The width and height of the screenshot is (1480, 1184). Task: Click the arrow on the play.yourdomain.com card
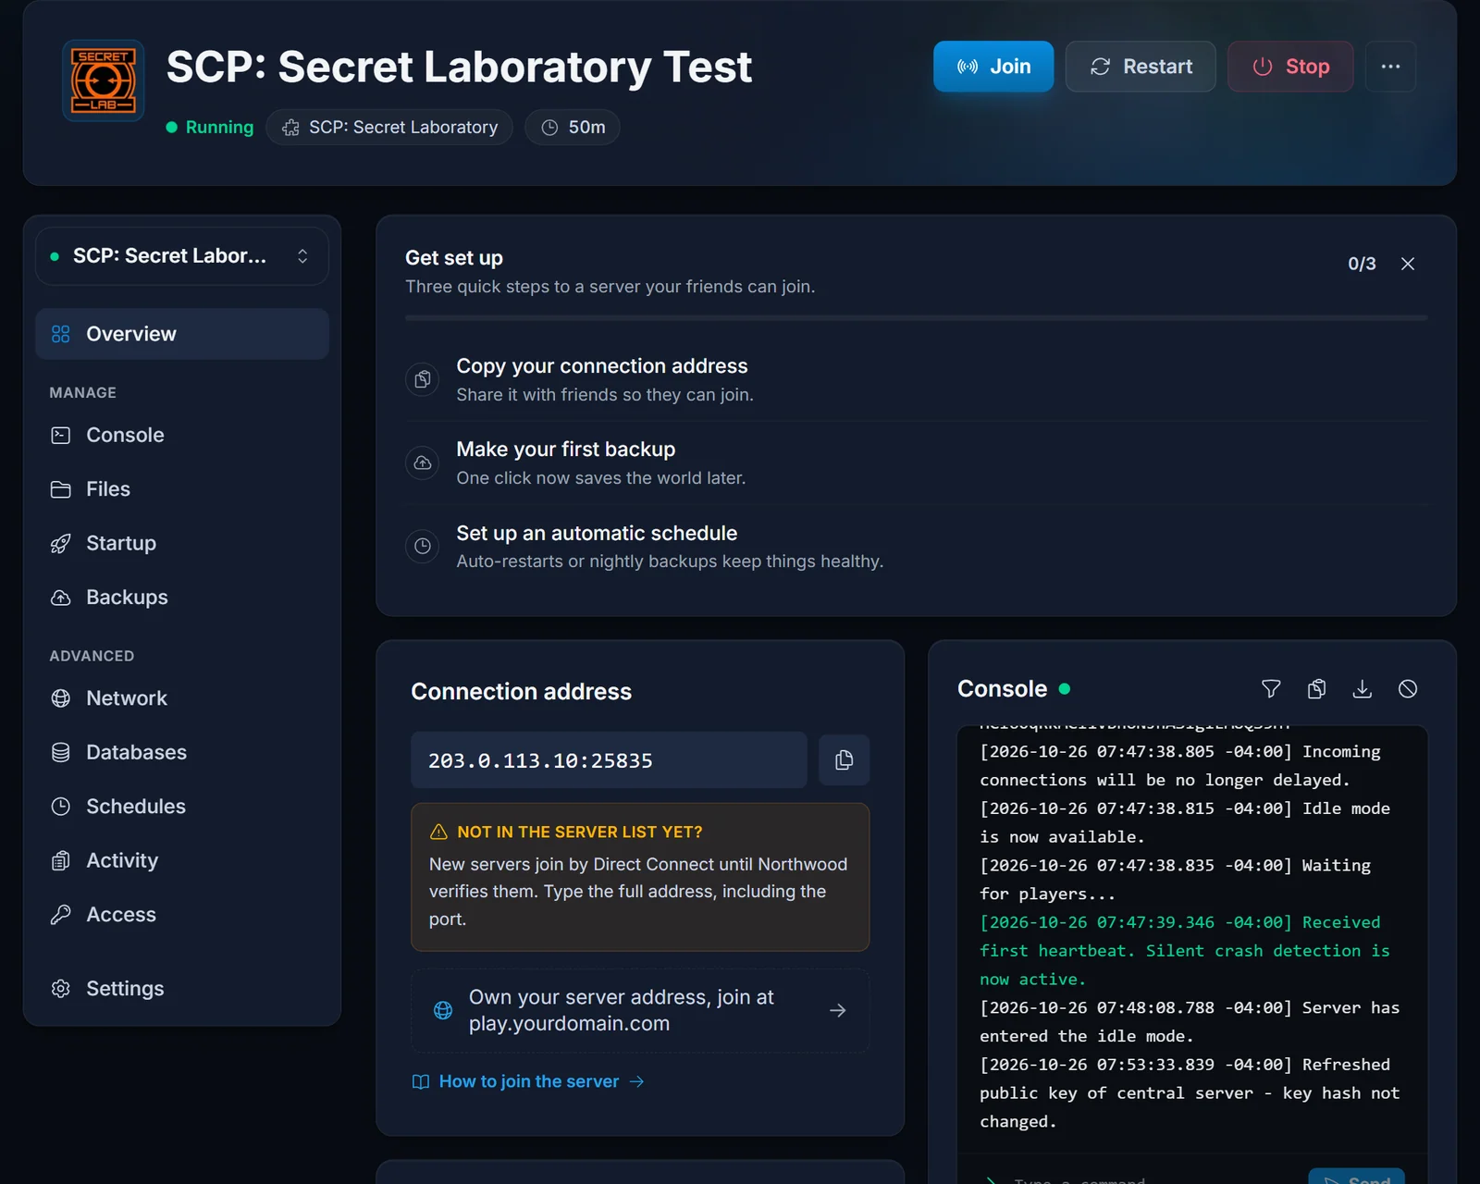pyautogui.click(x=837, y=1010)
